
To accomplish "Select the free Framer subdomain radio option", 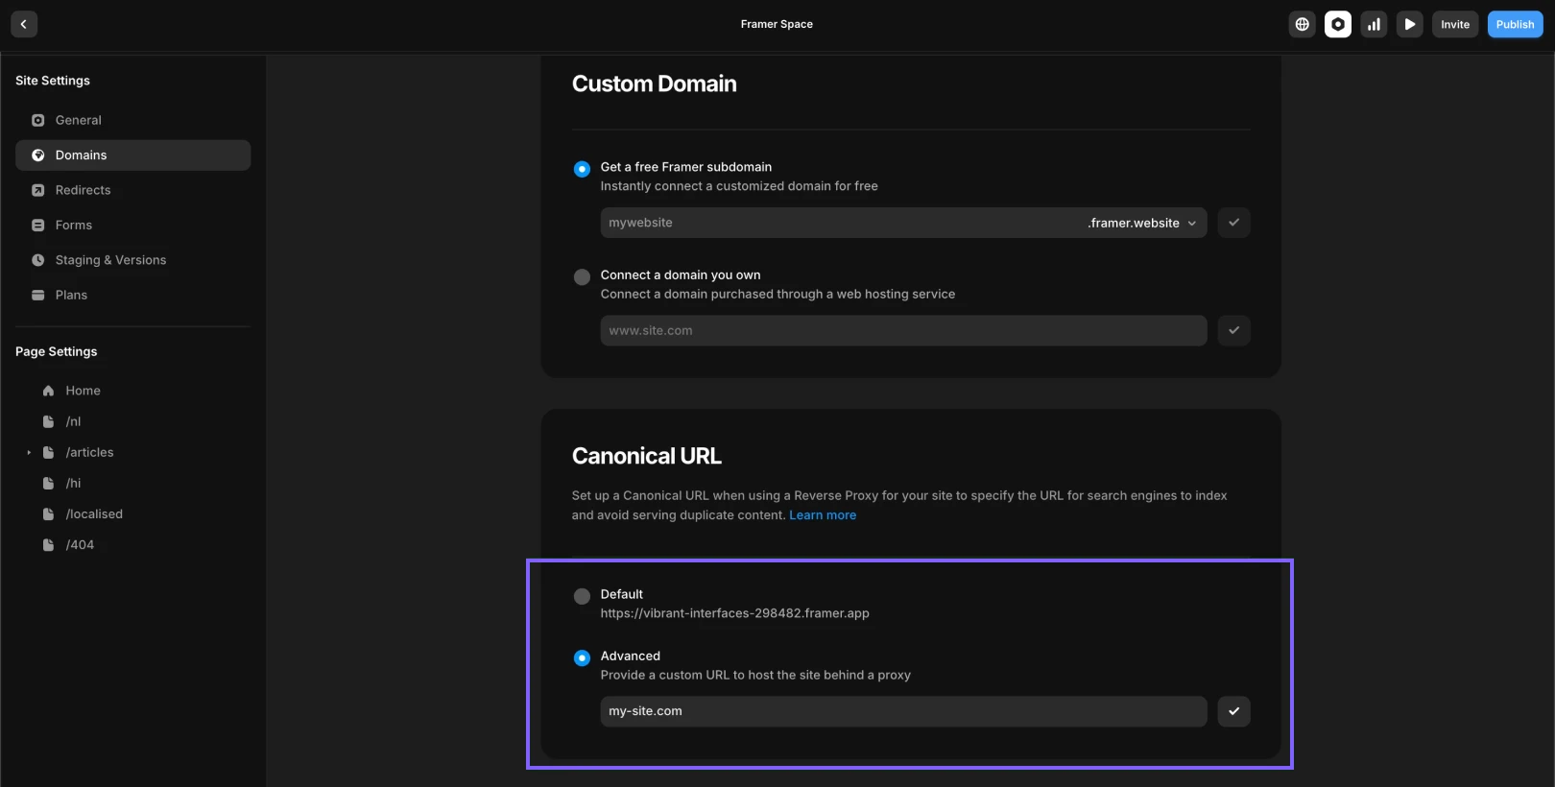I will click(x=582, y=169).
